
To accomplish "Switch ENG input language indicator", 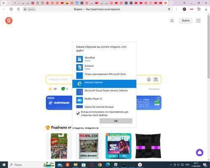I will click(x=187, y=165).
